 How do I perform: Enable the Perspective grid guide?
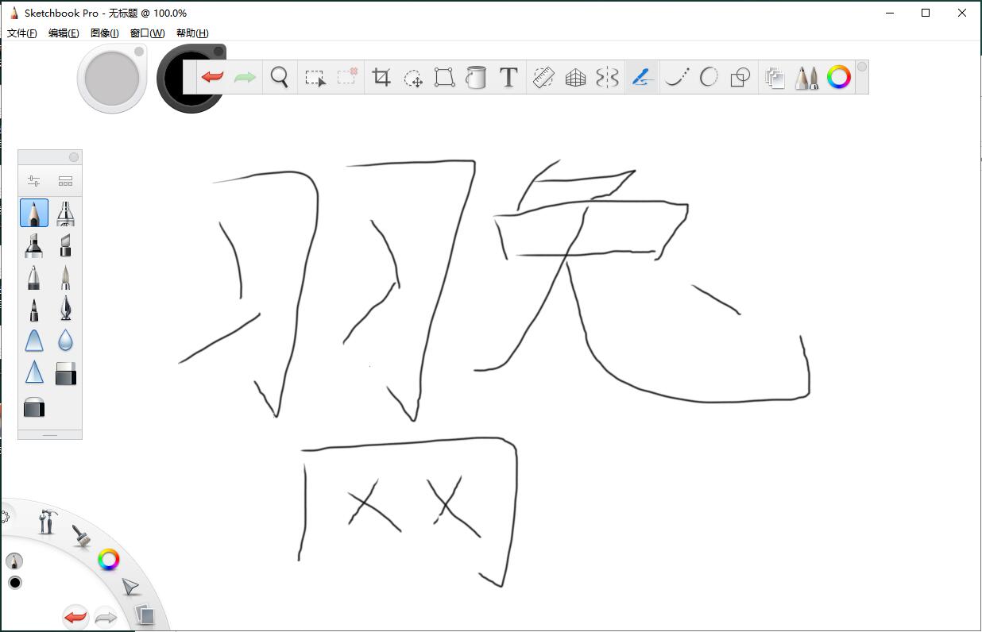575,77
